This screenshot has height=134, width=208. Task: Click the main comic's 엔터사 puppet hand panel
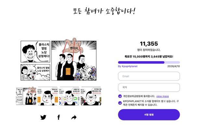pyautogui.click(x=74, y=60)
